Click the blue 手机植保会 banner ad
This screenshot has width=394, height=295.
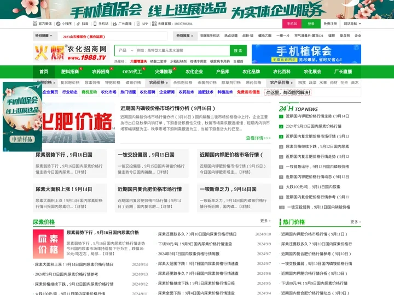click(306, 54)
